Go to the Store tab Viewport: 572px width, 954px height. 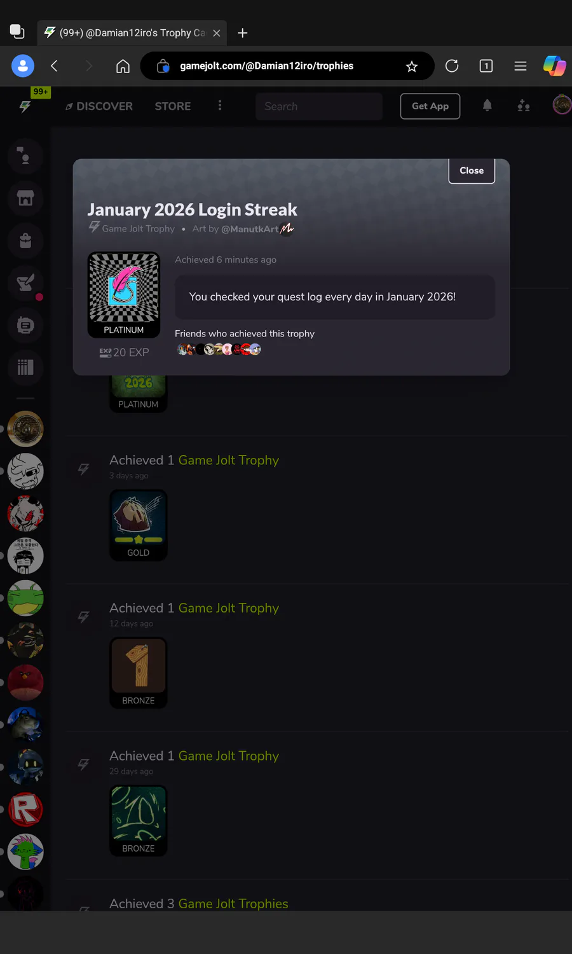(x=173, y=106)
